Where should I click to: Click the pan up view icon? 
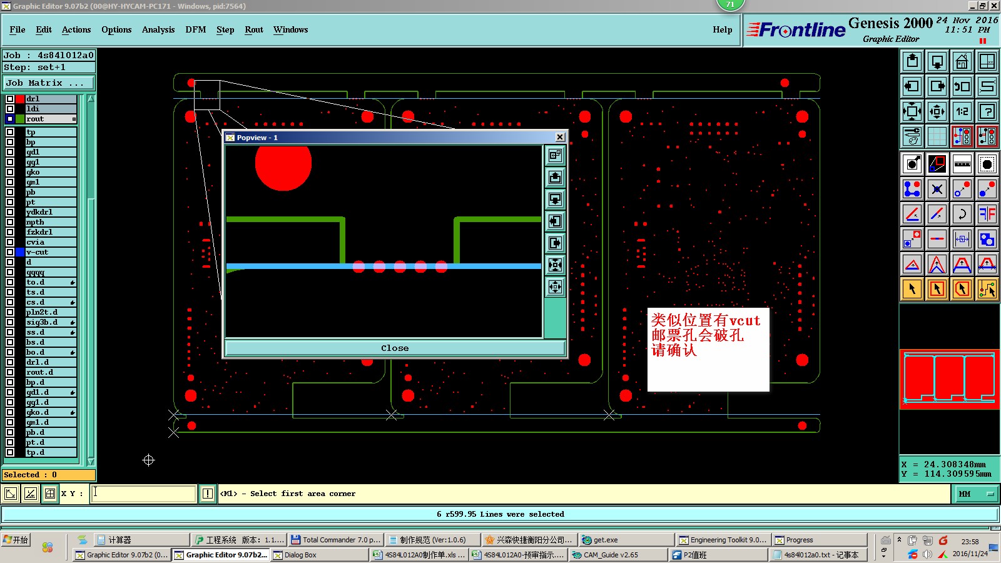click(x=912, y=61)
